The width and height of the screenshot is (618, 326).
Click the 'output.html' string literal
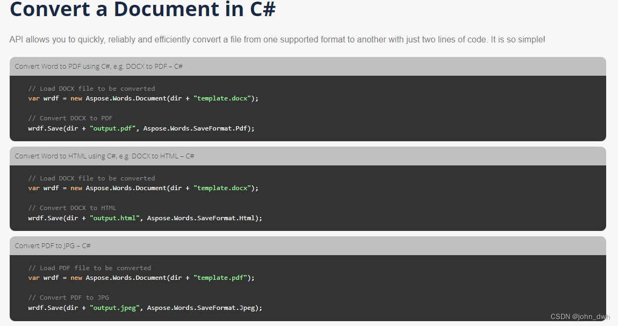coord(114,218)
